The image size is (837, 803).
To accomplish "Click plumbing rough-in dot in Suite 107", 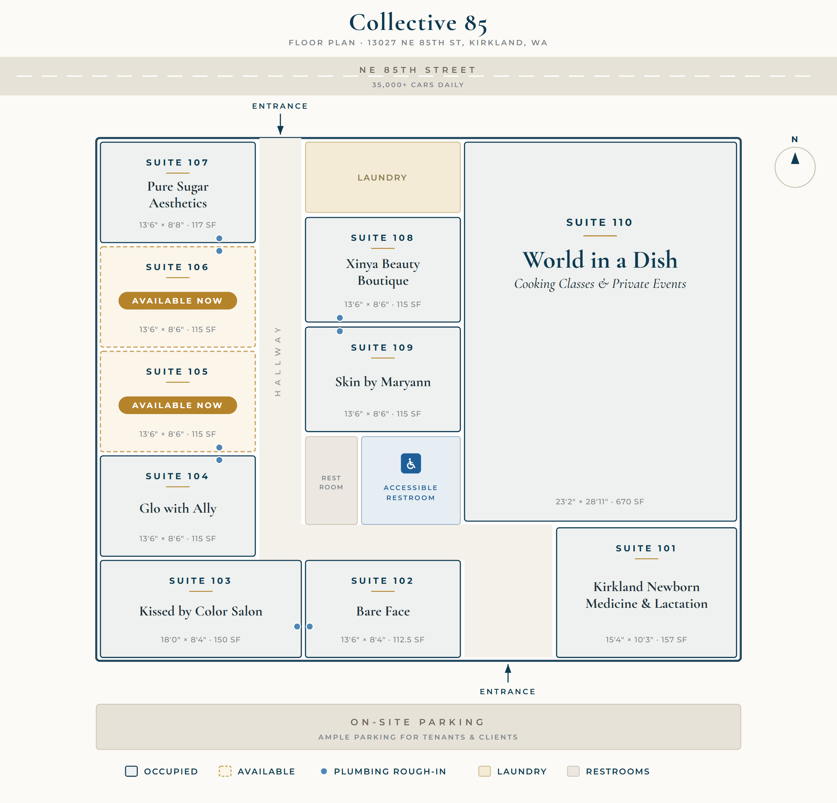I will click(x=219, y=238).
